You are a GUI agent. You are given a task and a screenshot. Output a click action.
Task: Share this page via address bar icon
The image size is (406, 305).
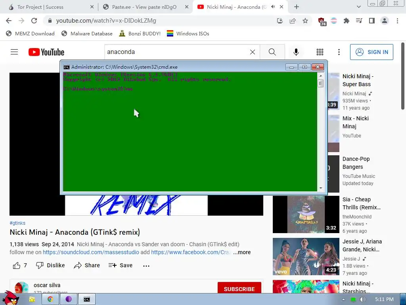[293, 21]
